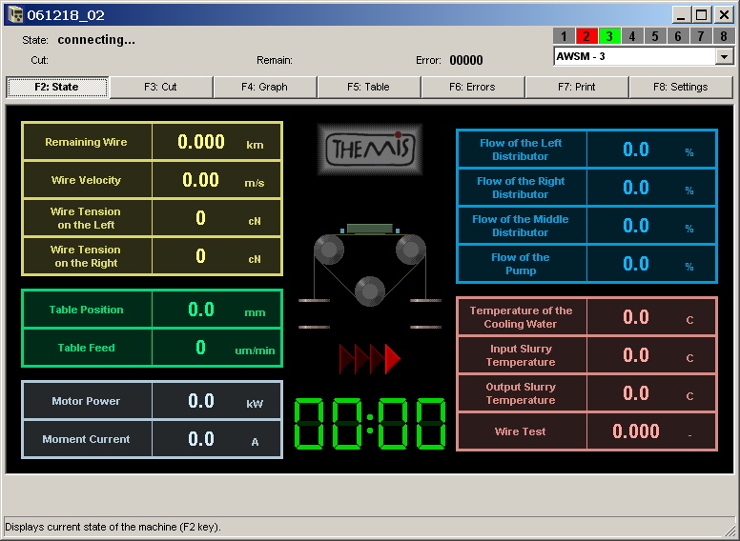Open F8: Settings

pos(680,87)
